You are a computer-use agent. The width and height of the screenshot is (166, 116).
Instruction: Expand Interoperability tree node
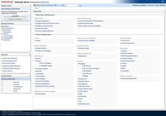pos(2,38)
